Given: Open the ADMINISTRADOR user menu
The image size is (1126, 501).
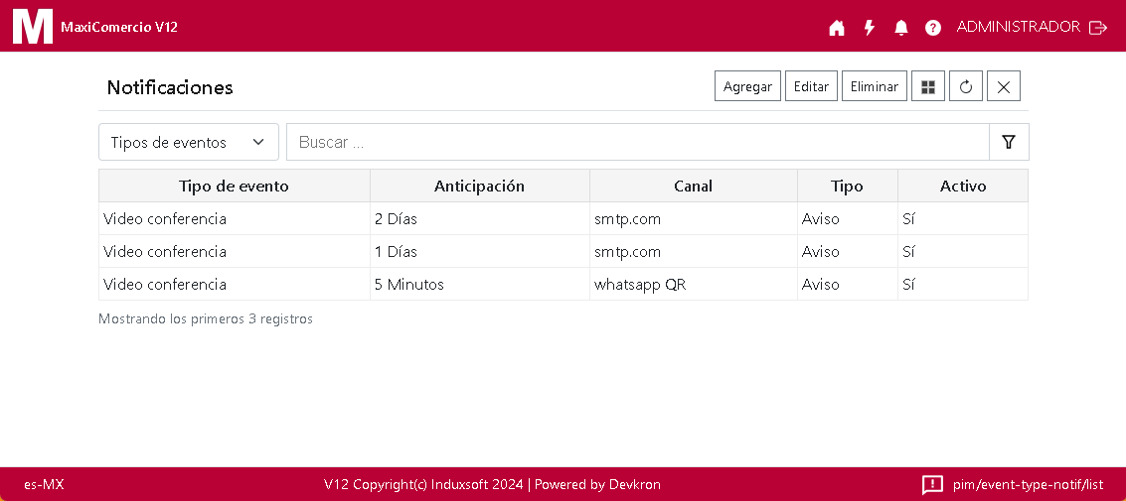Looking at the screenshot, I should pyautogui.click(x=1018, y=27).
